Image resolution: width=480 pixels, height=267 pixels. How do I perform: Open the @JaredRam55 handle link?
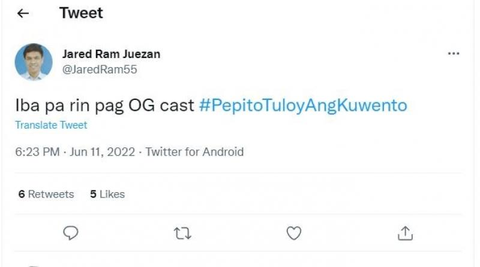(x=100, y=69)
